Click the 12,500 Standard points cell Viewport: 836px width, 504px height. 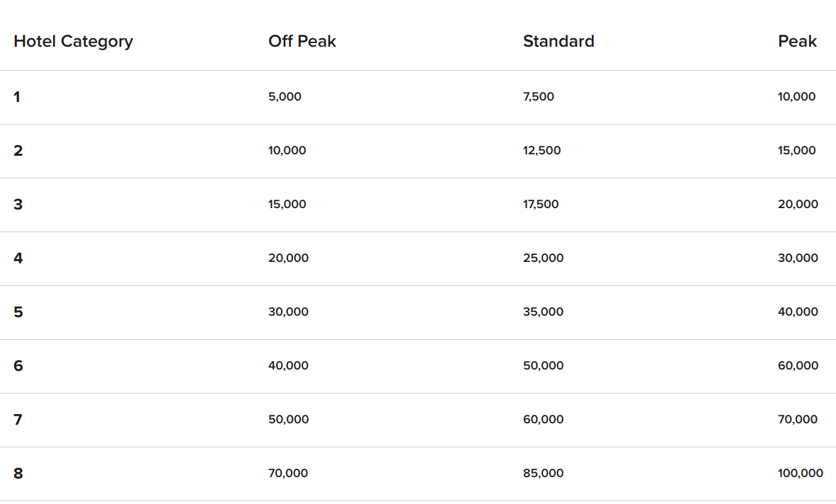pos(542,151)
